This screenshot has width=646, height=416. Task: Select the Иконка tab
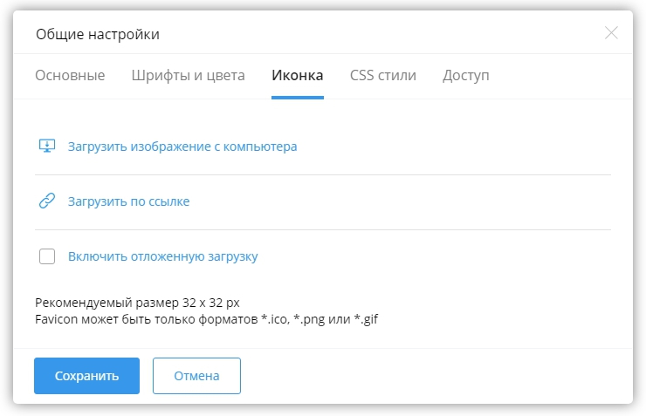pyautogui.click(x=298, y=75)
